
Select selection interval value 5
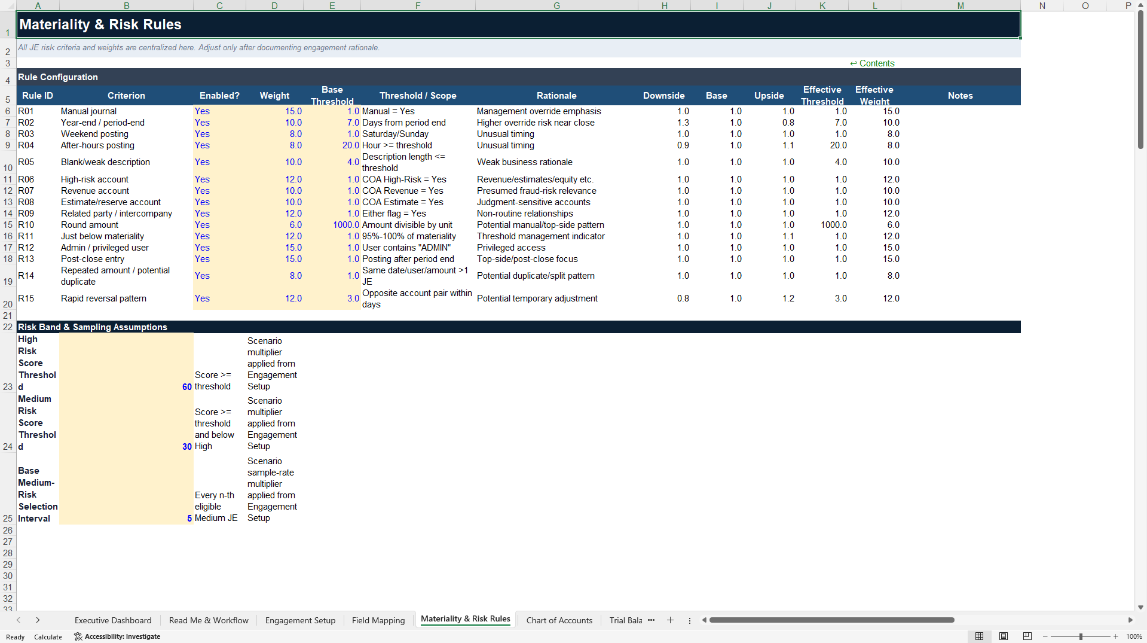tap(126, 489)
